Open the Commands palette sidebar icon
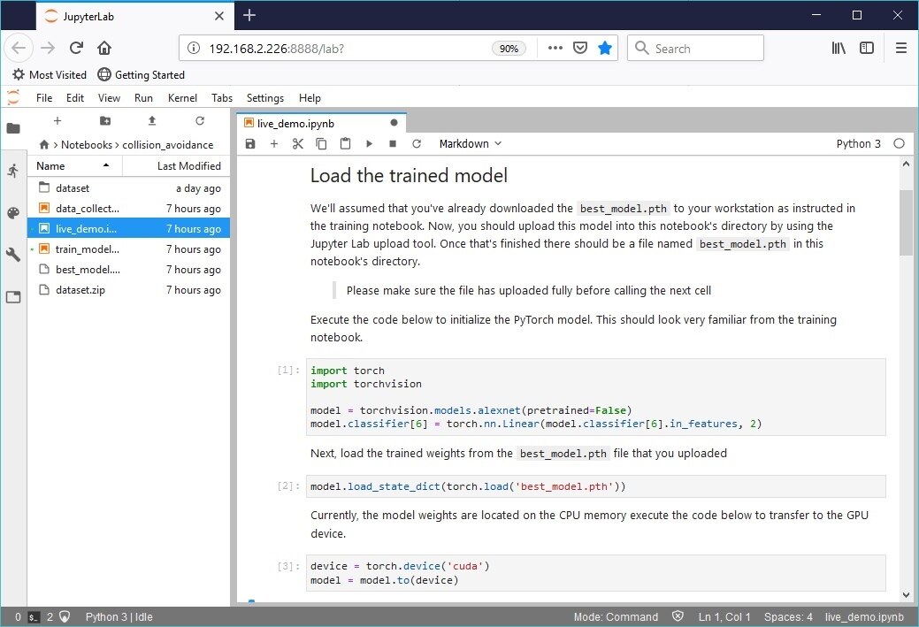The height and width of the screenshot is (627, 919). click(x=13, y=213)
